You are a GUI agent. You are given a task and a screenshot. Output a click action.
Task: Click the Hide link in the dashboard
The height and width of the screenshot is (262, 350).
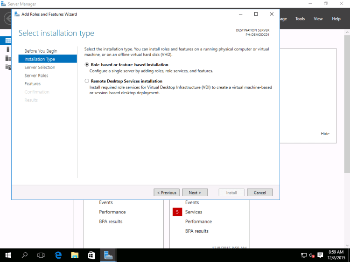325,134
